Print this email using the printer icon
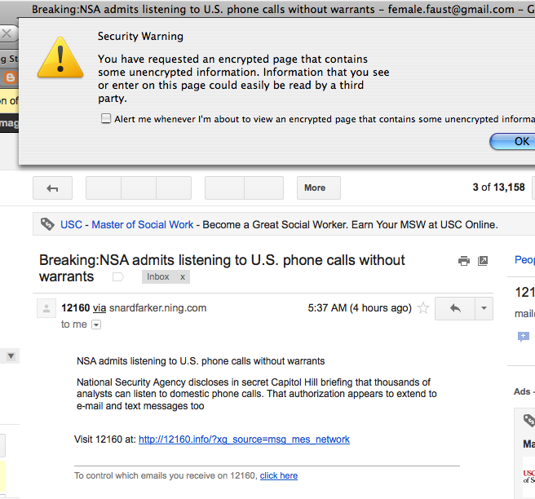 (464, 261)
